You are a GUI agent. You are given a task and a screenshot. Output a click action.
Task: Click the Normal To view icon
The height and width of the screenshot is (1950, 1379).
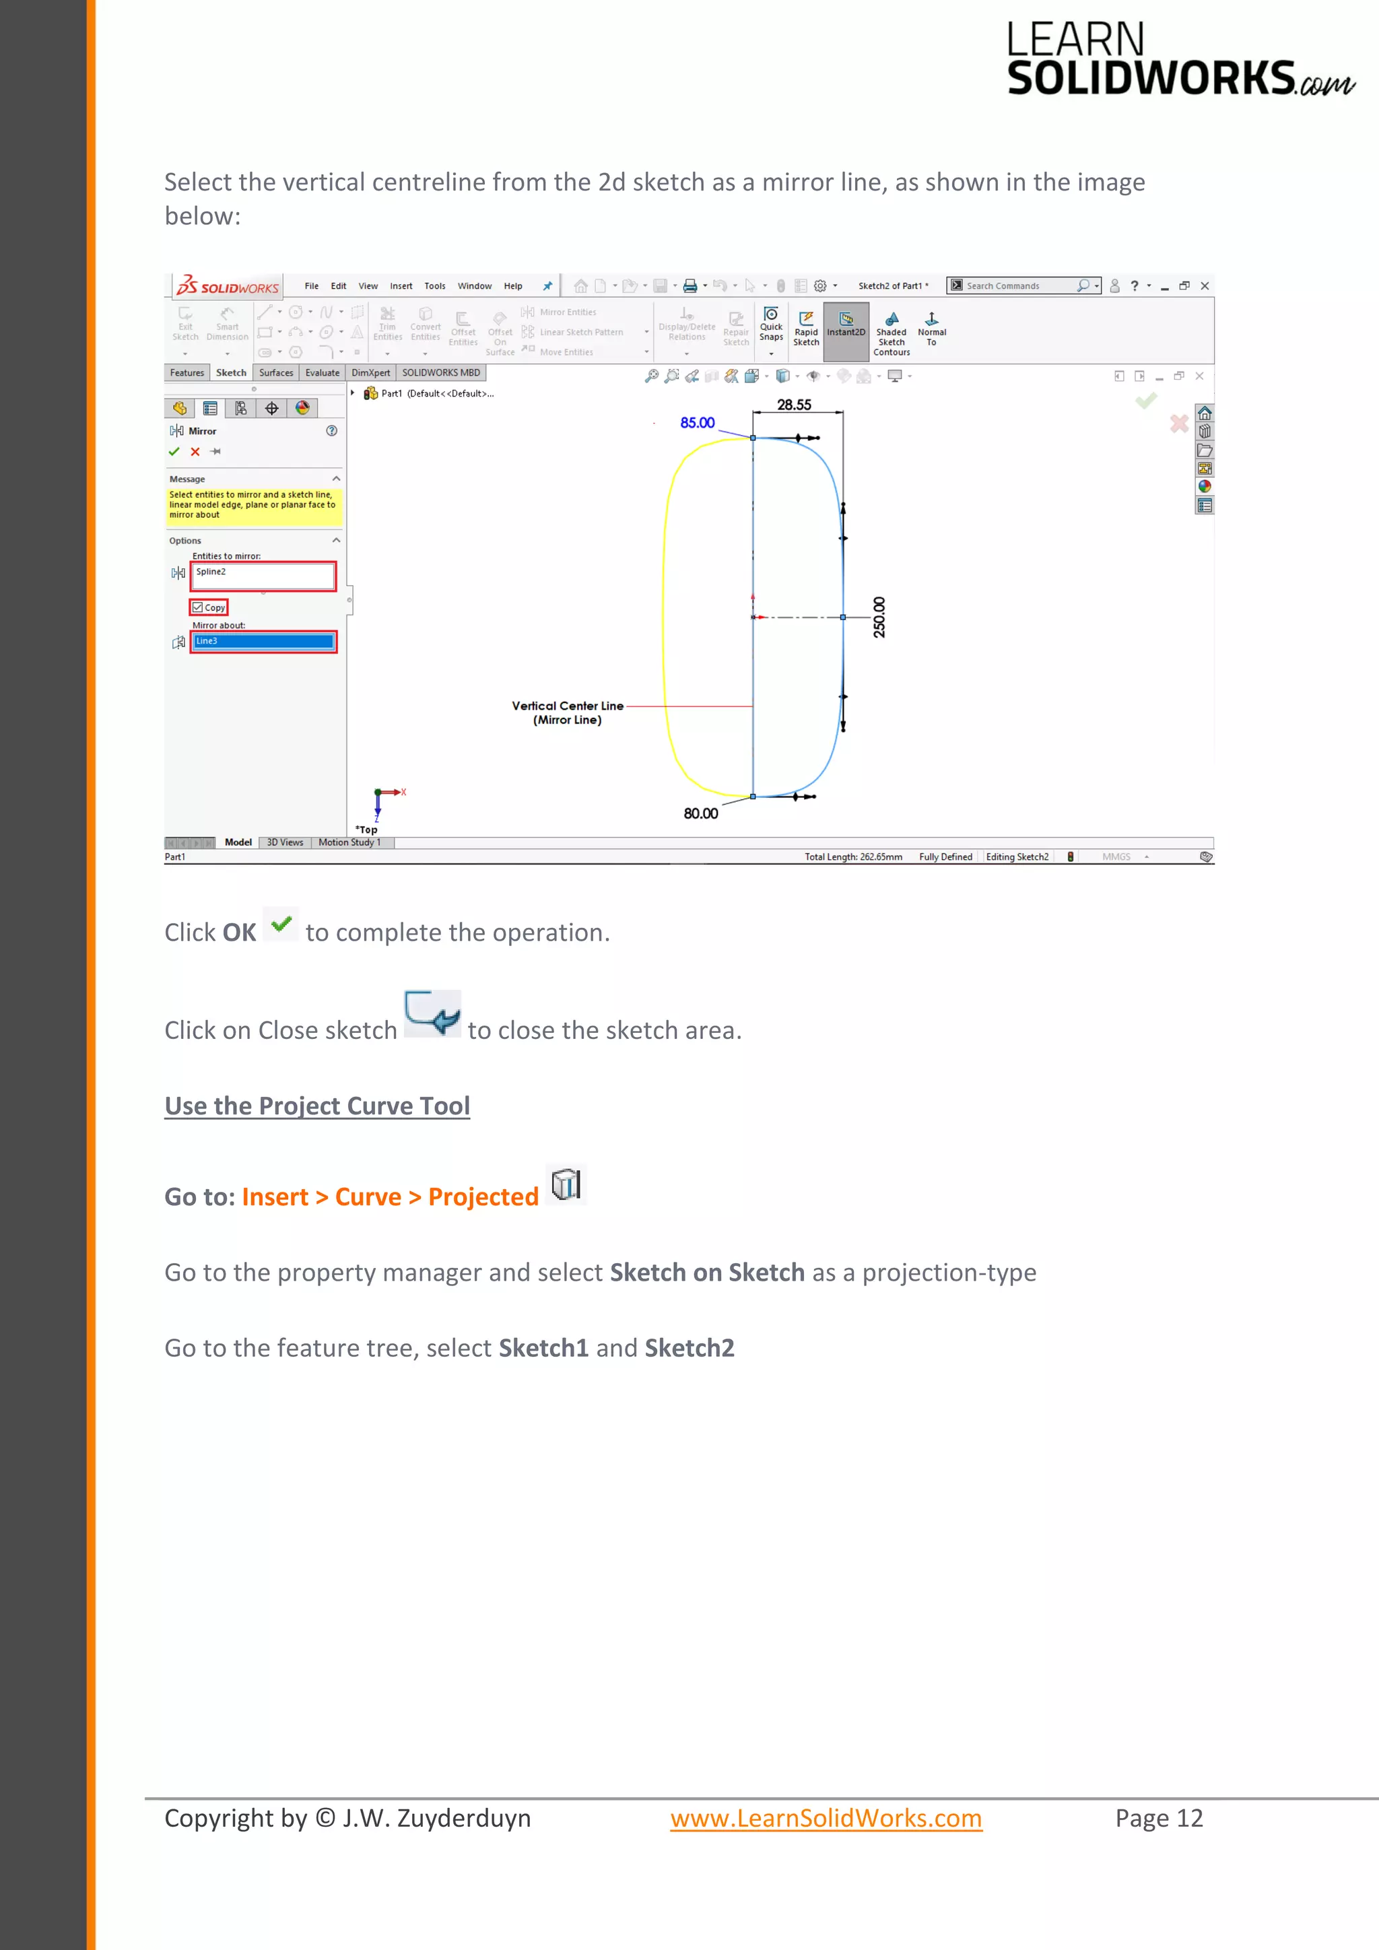click(931, 319)
